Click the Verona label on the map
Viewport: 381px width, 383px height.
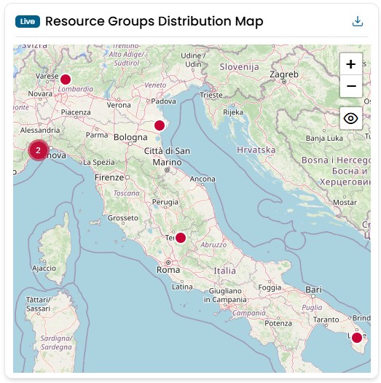[x=119, y=105]
